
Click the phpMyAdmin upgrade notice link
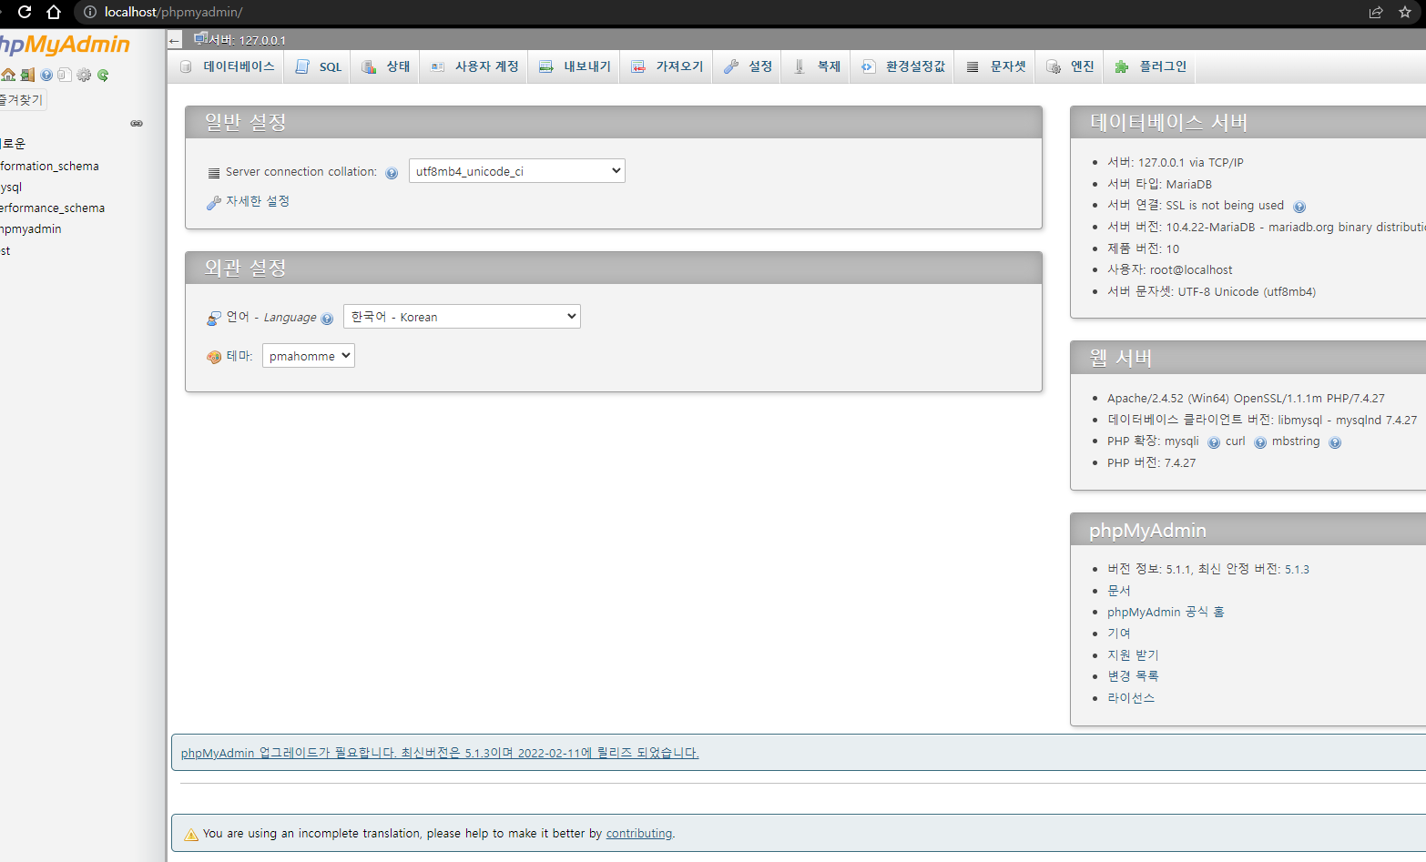pyautogui.click(x=440, y=753)
